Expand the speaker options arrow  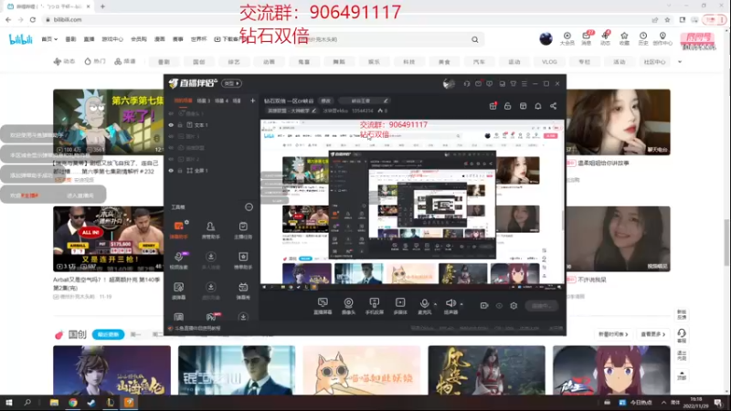(x=461, y=304)
